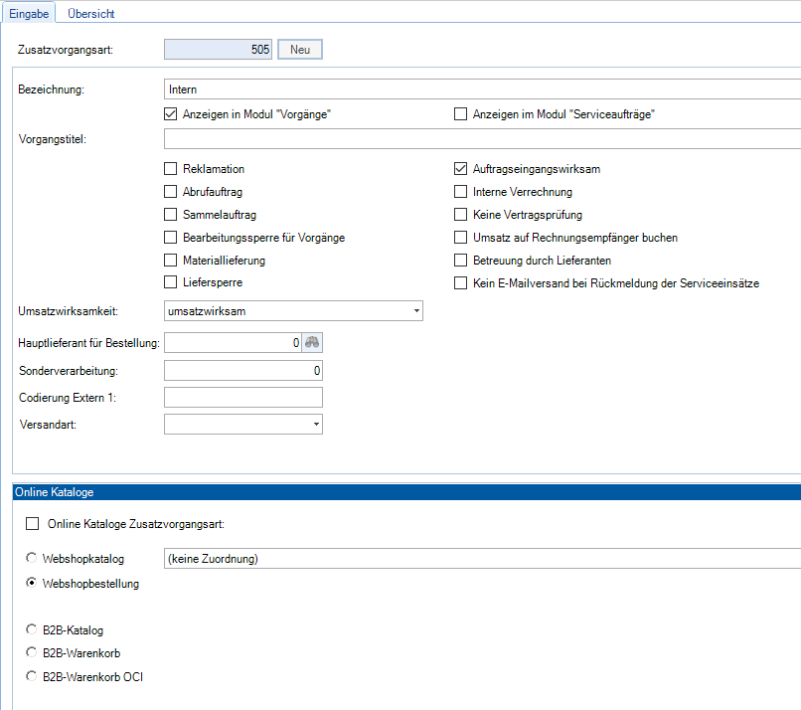Toggle the Liefersperre checkbox
The image size is (801, 710).
point(171,283)
